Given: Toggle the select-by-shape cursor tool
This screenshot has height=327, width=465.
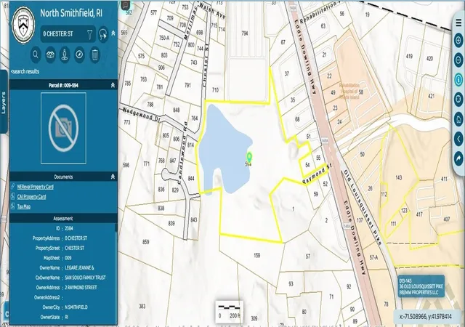Looking at the screenshot, I should 103,34.
